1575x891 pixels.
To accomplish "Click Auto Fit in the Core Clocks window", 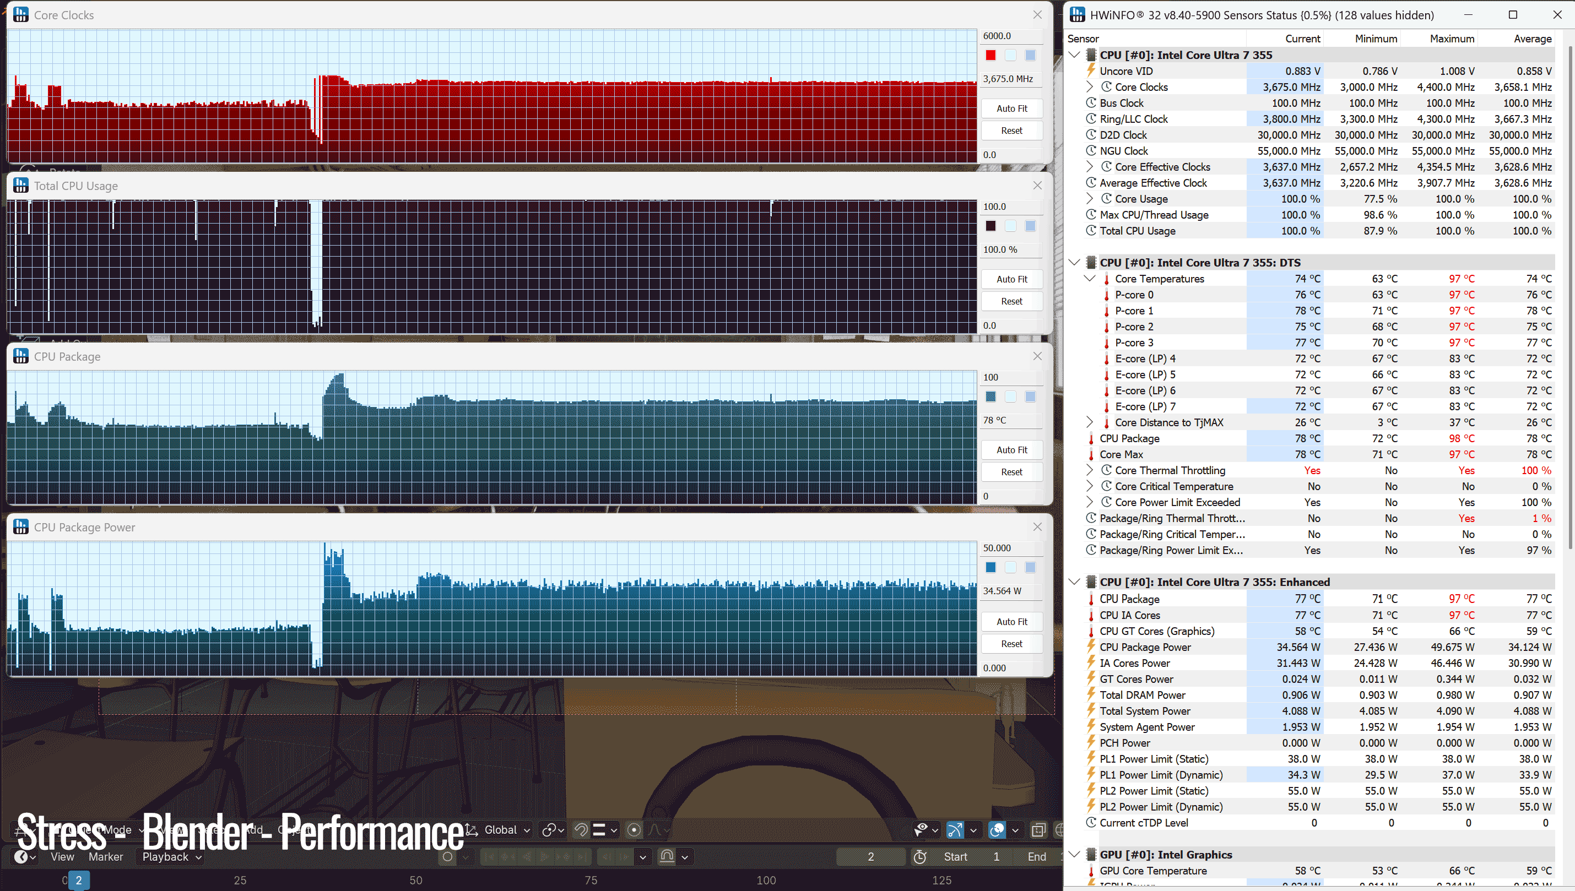I will coord(1012,108).
